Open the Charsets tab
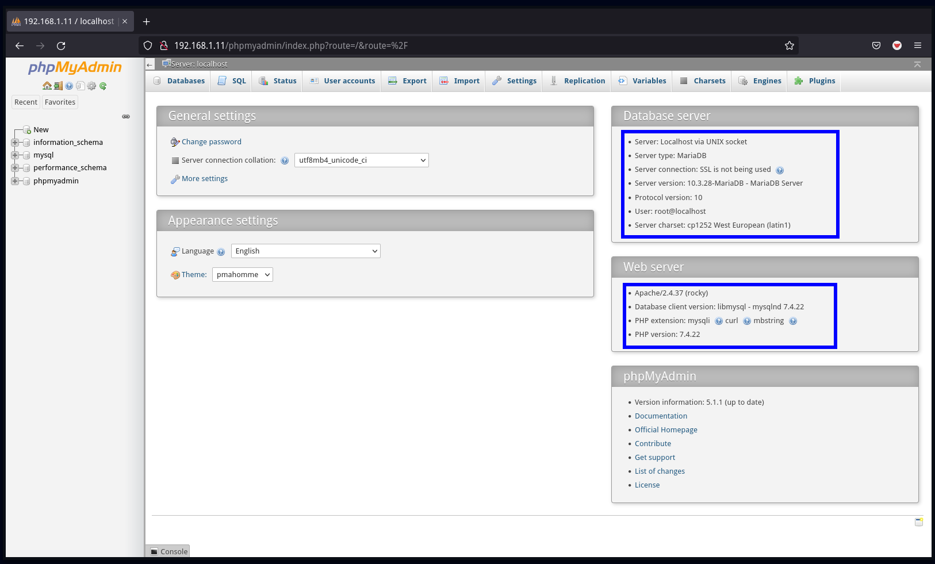 coord(703,81)
